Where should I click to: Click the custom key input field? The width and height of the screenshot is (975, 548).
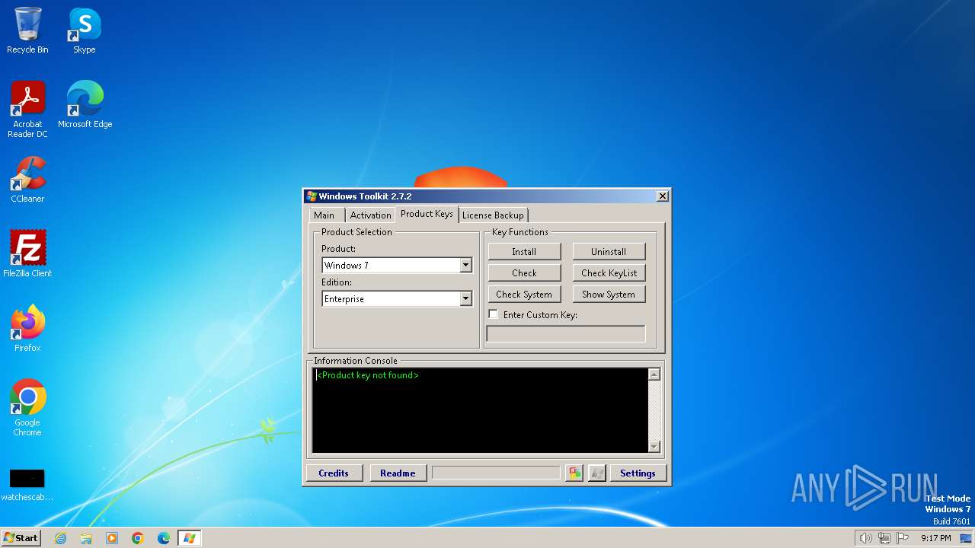566,333
